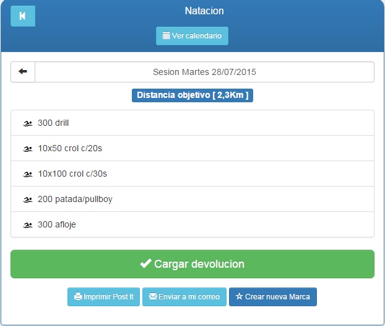This screenshot has width=385, height=326.
Task: Click the star icon on Crear nueva Marca
Action: tap(239, 297)
